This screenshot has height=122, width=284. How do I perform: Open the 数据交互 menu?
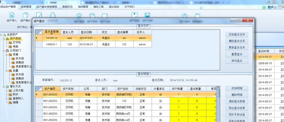(x=68, y=7)
